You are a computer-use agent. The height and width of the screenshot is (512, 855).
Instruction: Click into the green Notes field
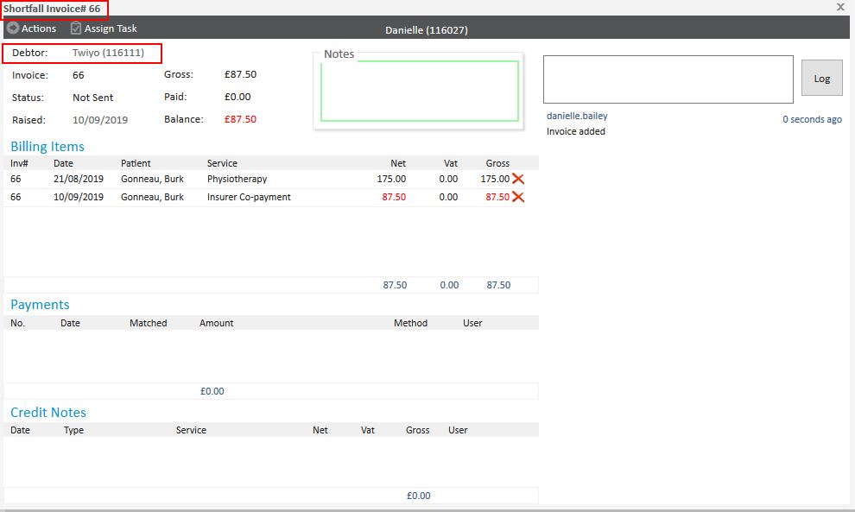(x=420, y=91)
